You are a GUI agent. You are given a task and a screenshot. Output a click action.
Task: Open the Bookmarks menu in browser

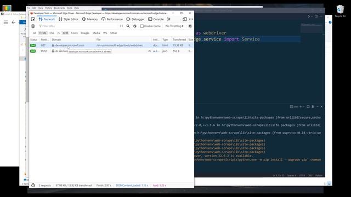60,8
